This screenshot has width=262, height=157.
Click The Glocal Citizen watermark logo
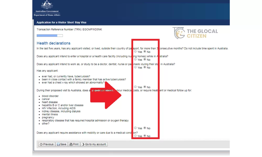click(x=195, y=33)
